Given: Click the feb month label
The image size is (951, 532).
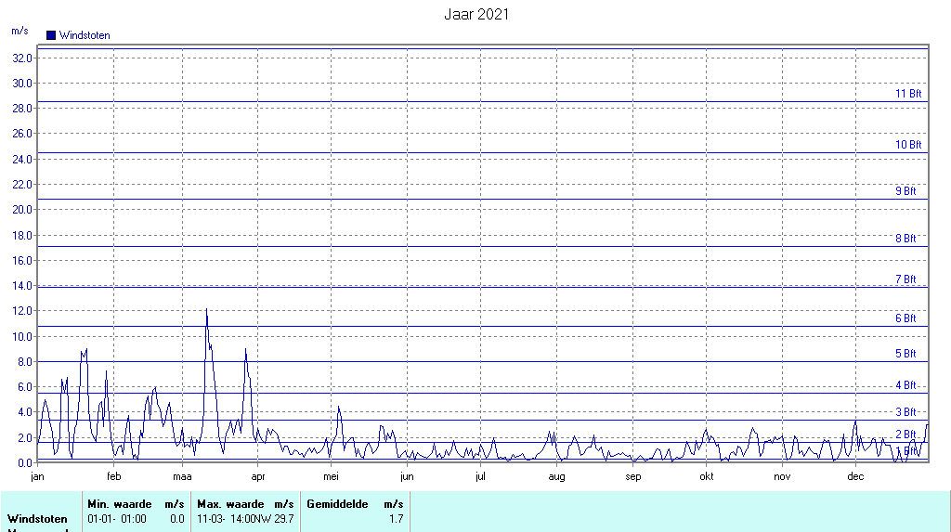Looking at the screenshot, I should pos(114,477).
